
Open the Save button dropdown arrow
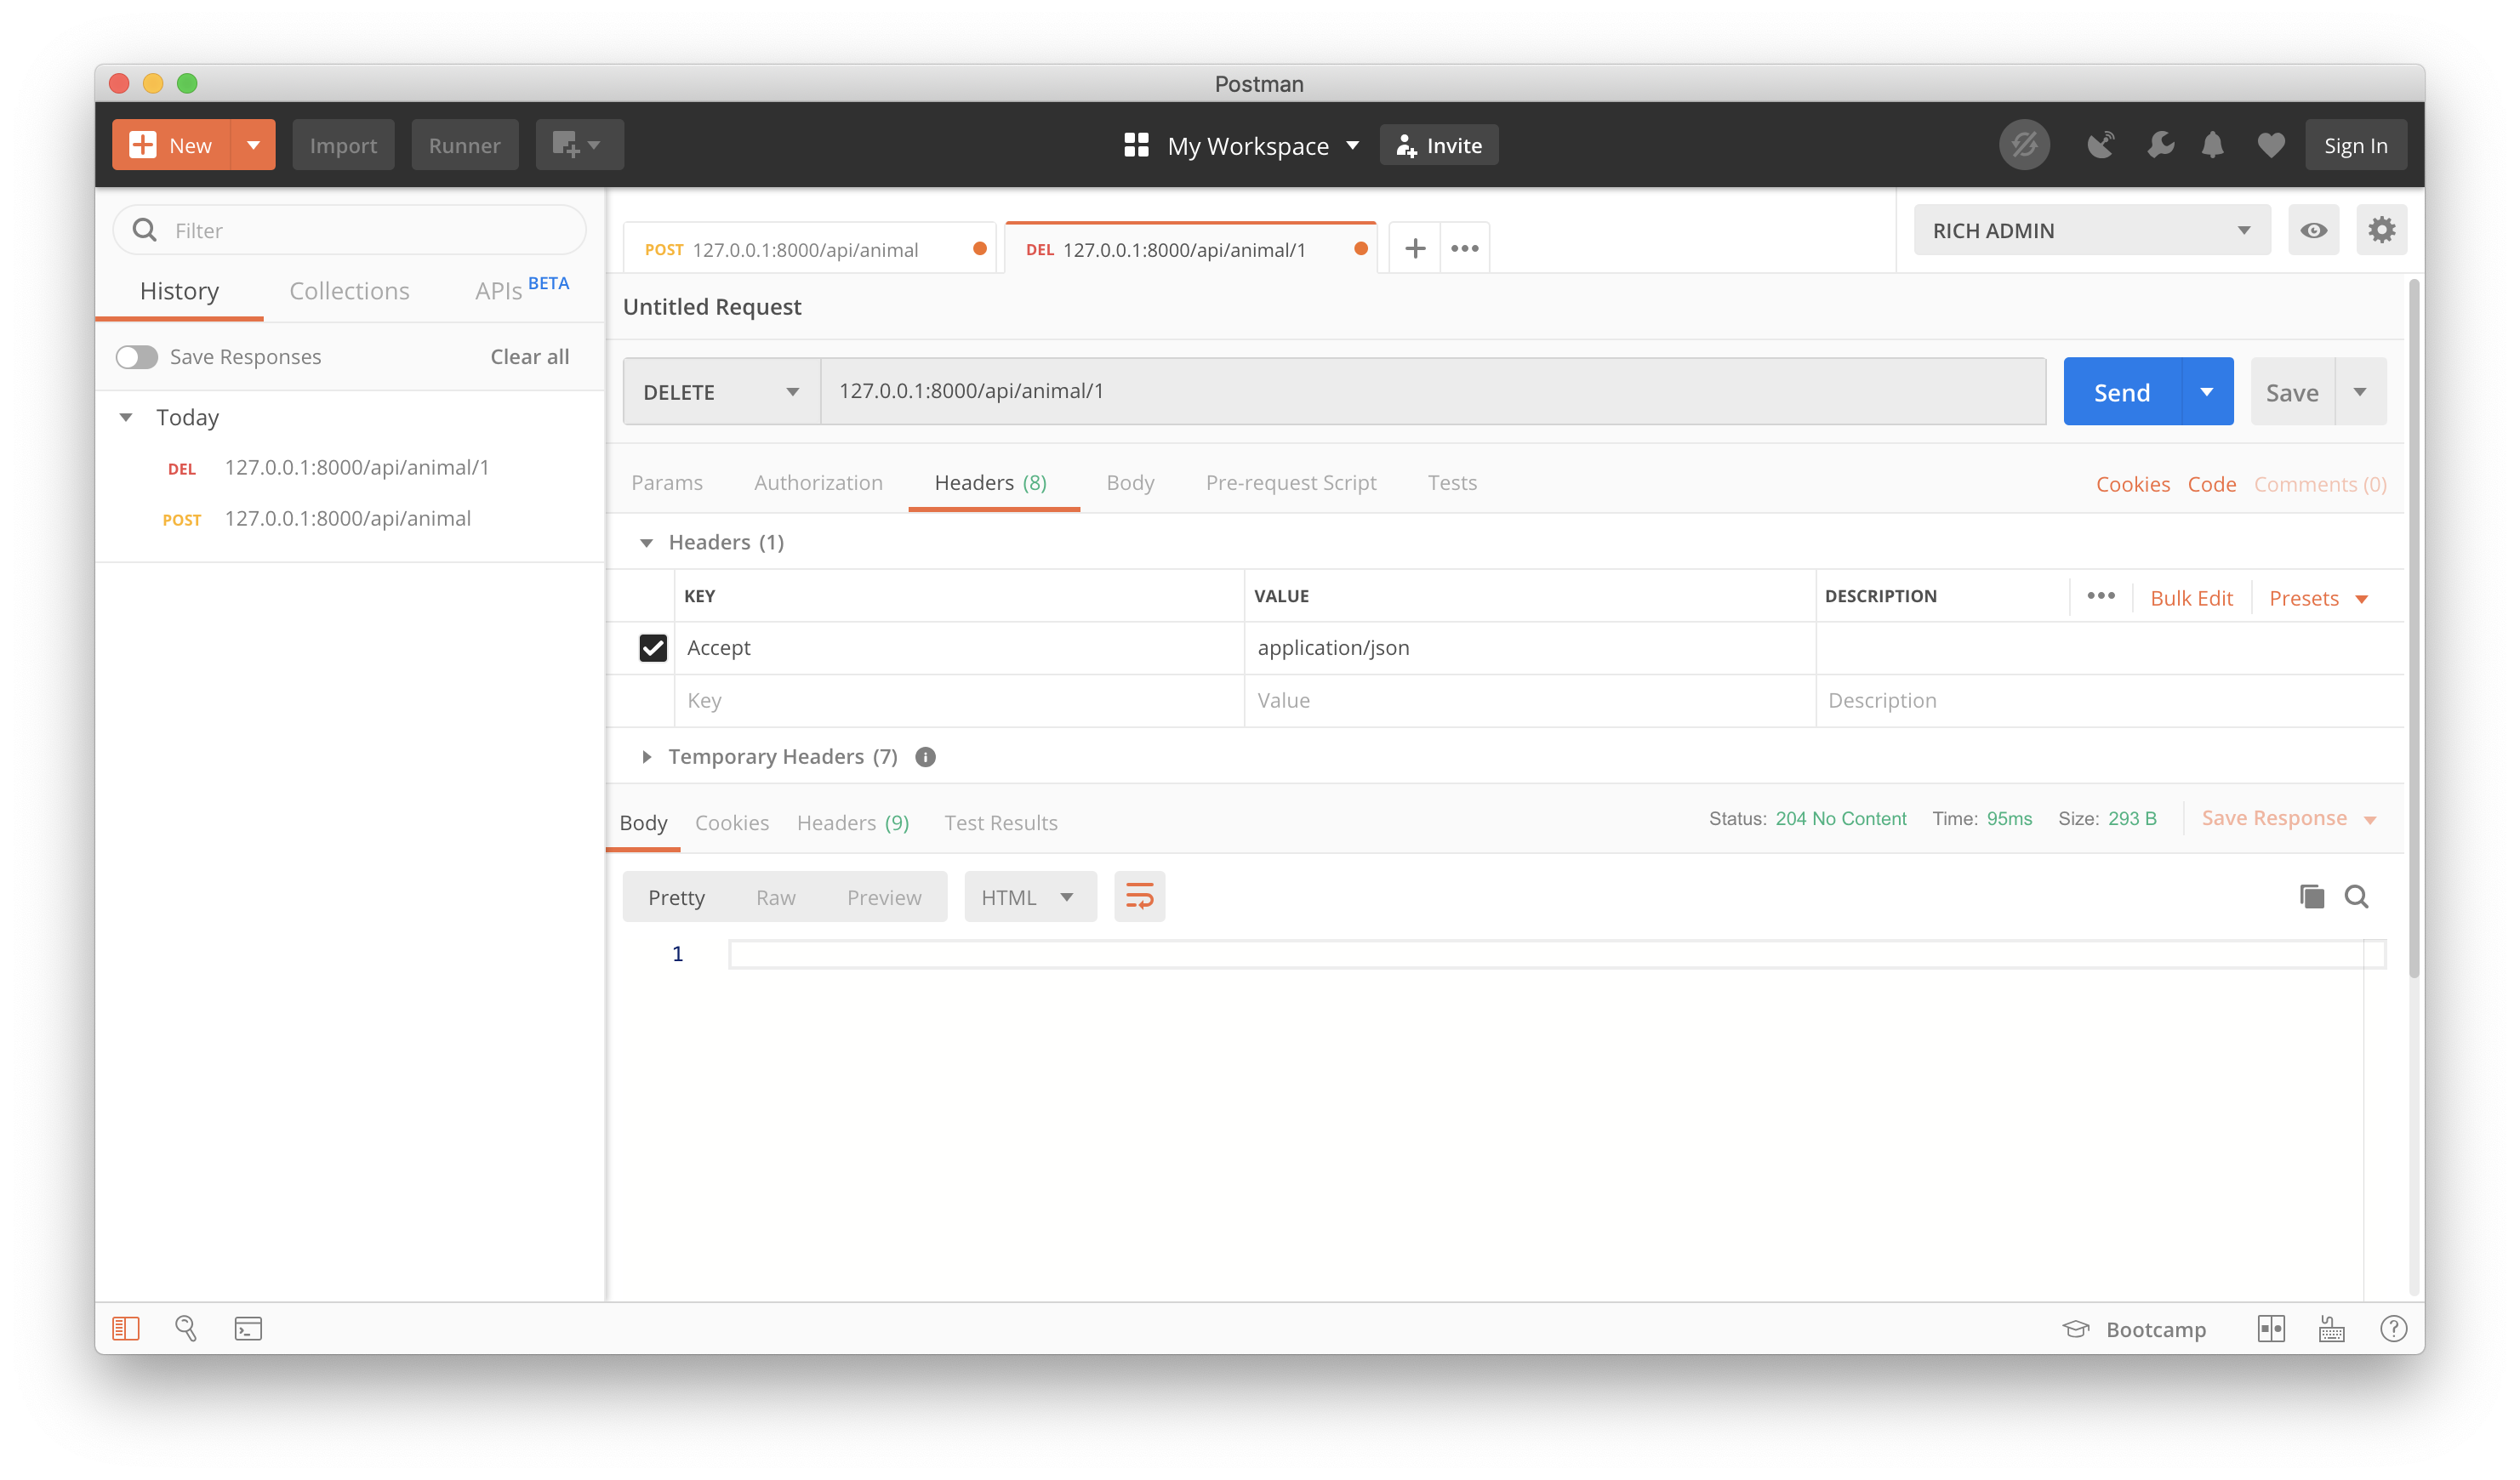coord(2360,391)
